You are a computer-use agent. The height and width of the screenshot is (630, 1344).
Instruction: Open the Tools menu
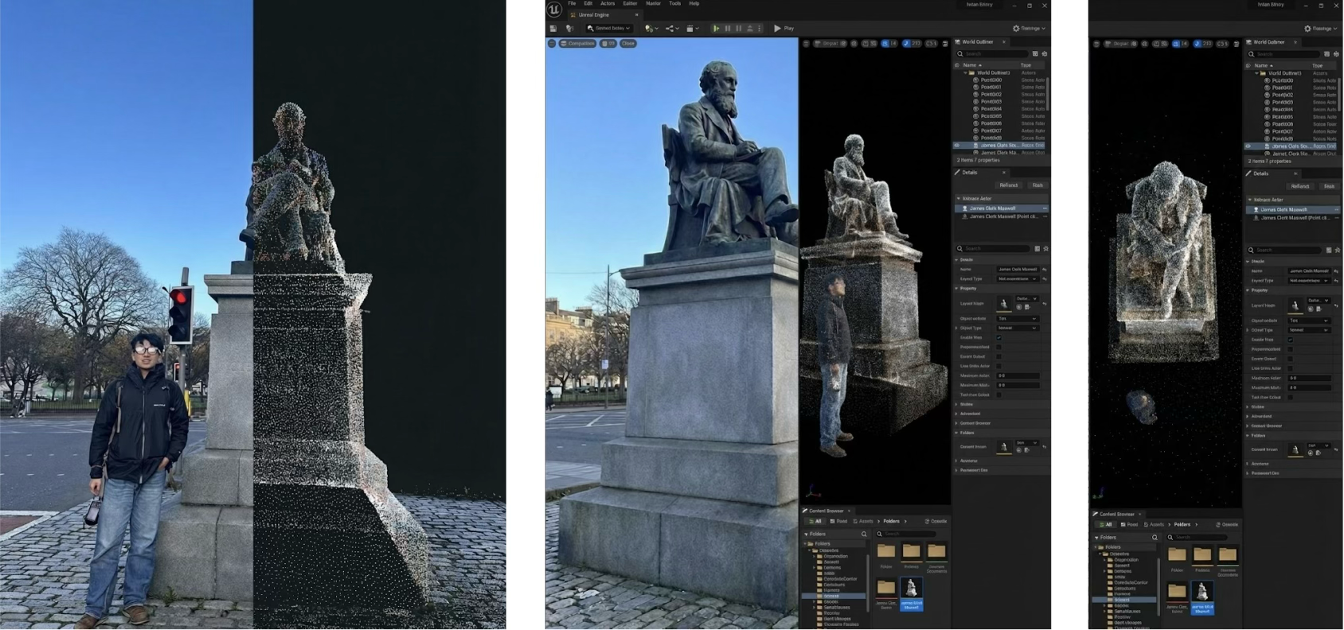point(674,4)
